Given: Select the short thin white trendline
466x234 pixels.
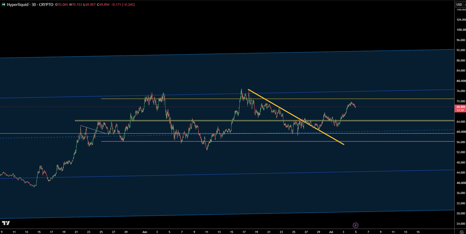Looking at the screenshot, I should point(93,130).
